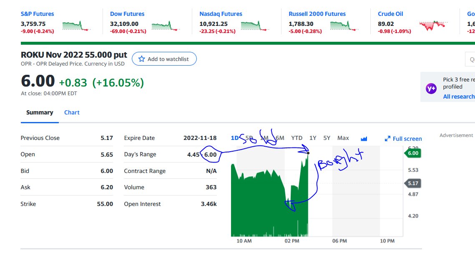Click the ROKU Nov 2022 55.000 put title

[x=74, y=55]
